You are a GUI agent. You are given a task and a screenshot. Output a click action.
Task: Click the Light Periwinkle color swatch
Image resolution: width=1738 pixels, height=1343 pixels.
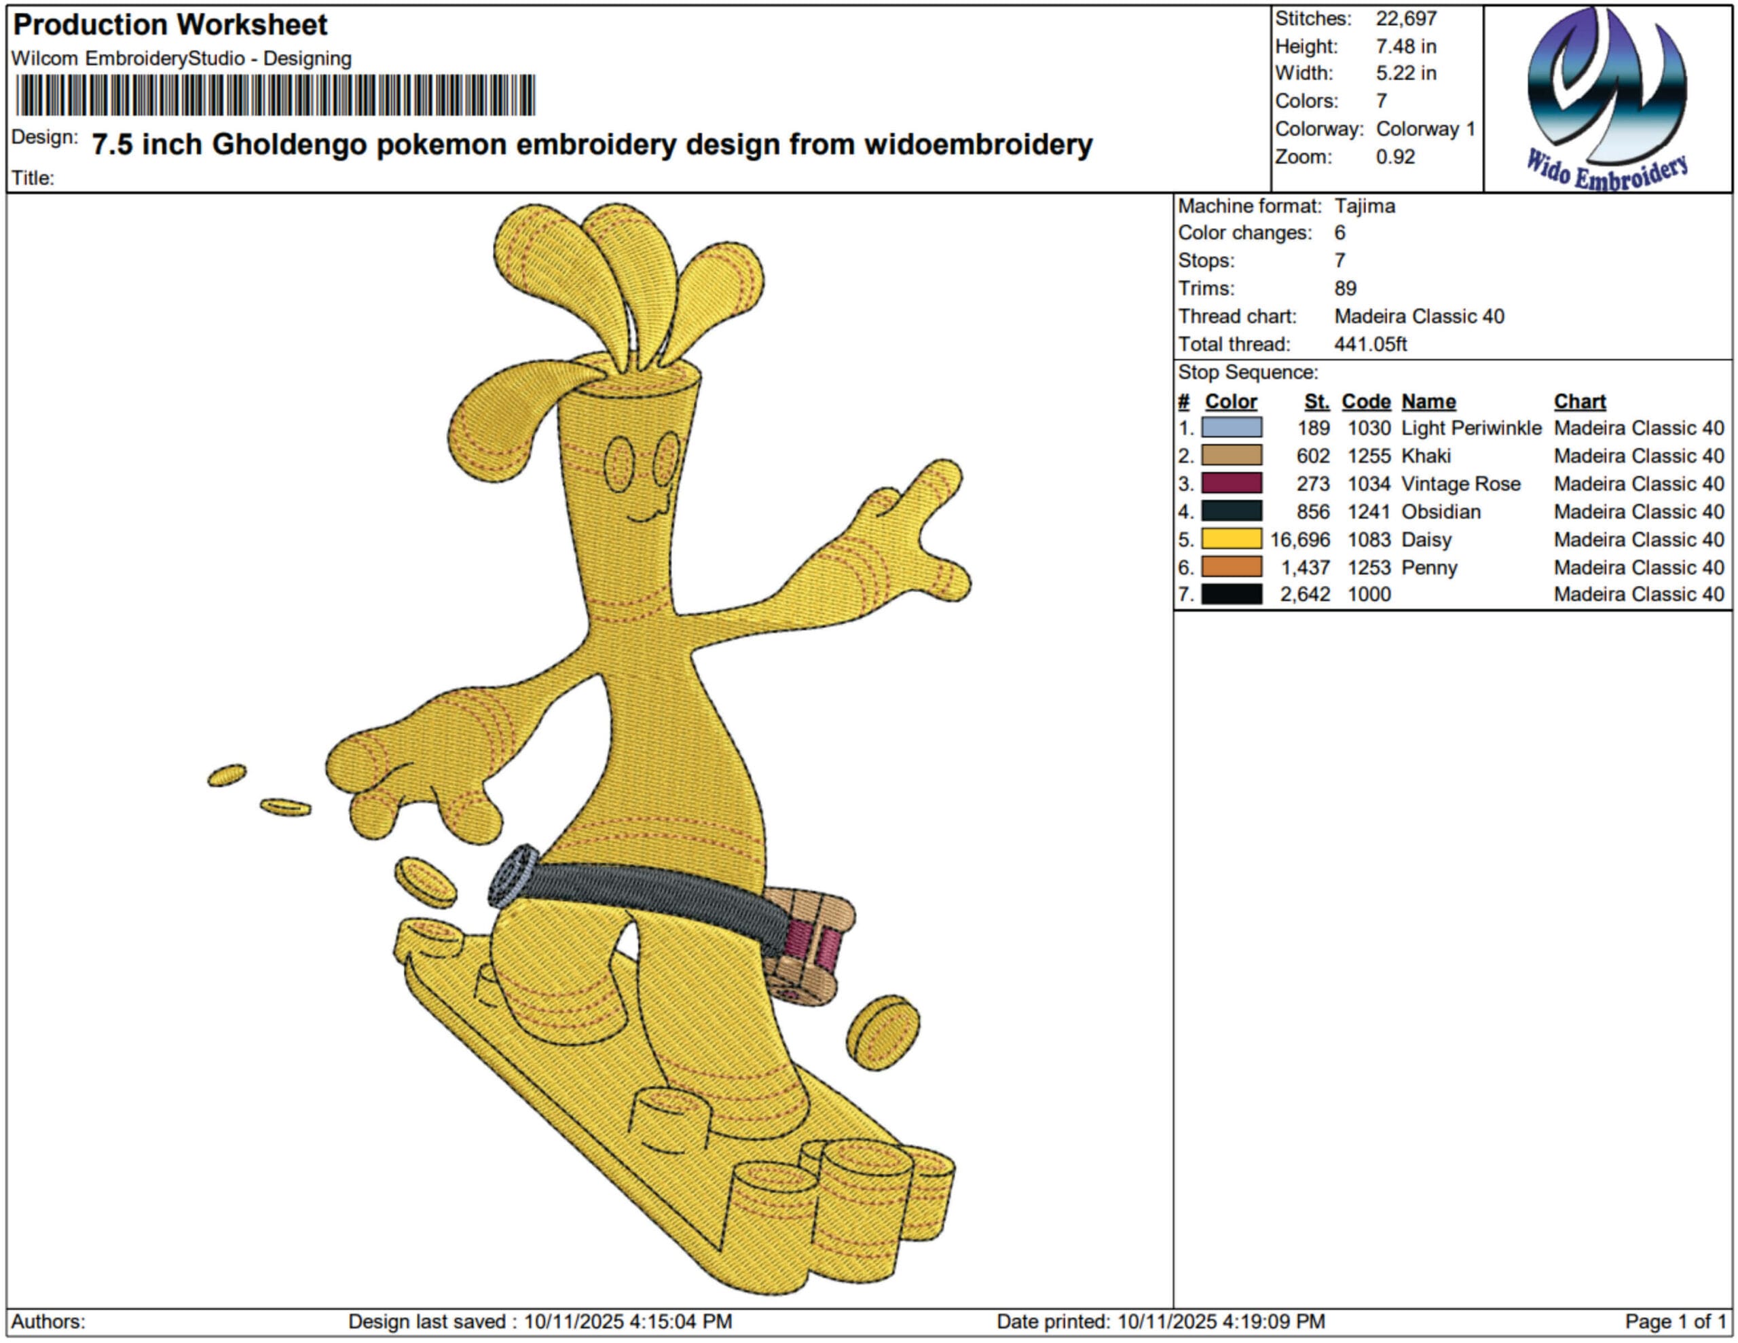pyautogui.click(x=1231, y=428)
